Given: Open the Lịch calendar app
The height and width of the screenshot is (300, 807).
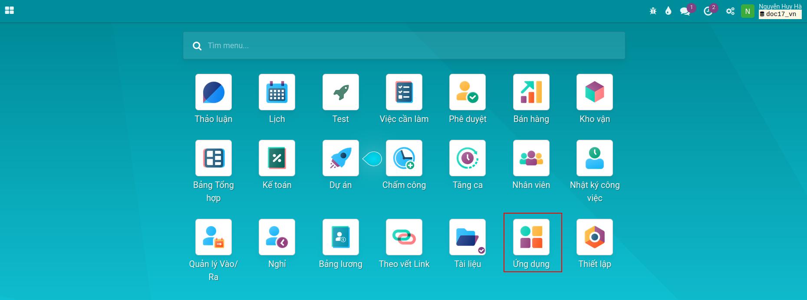Looking at the screenshot, I should tap(277, 92).
